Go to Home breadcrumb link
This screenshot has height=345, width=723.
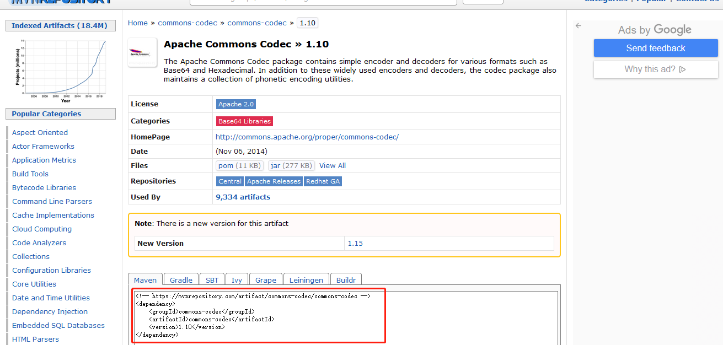click(x=138, y=23)
